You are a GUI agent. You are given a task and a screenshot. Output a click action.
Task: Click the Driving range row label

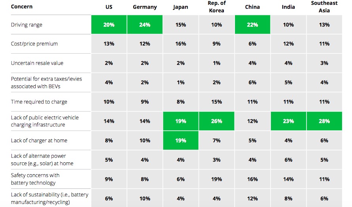(x=26, y=25)
